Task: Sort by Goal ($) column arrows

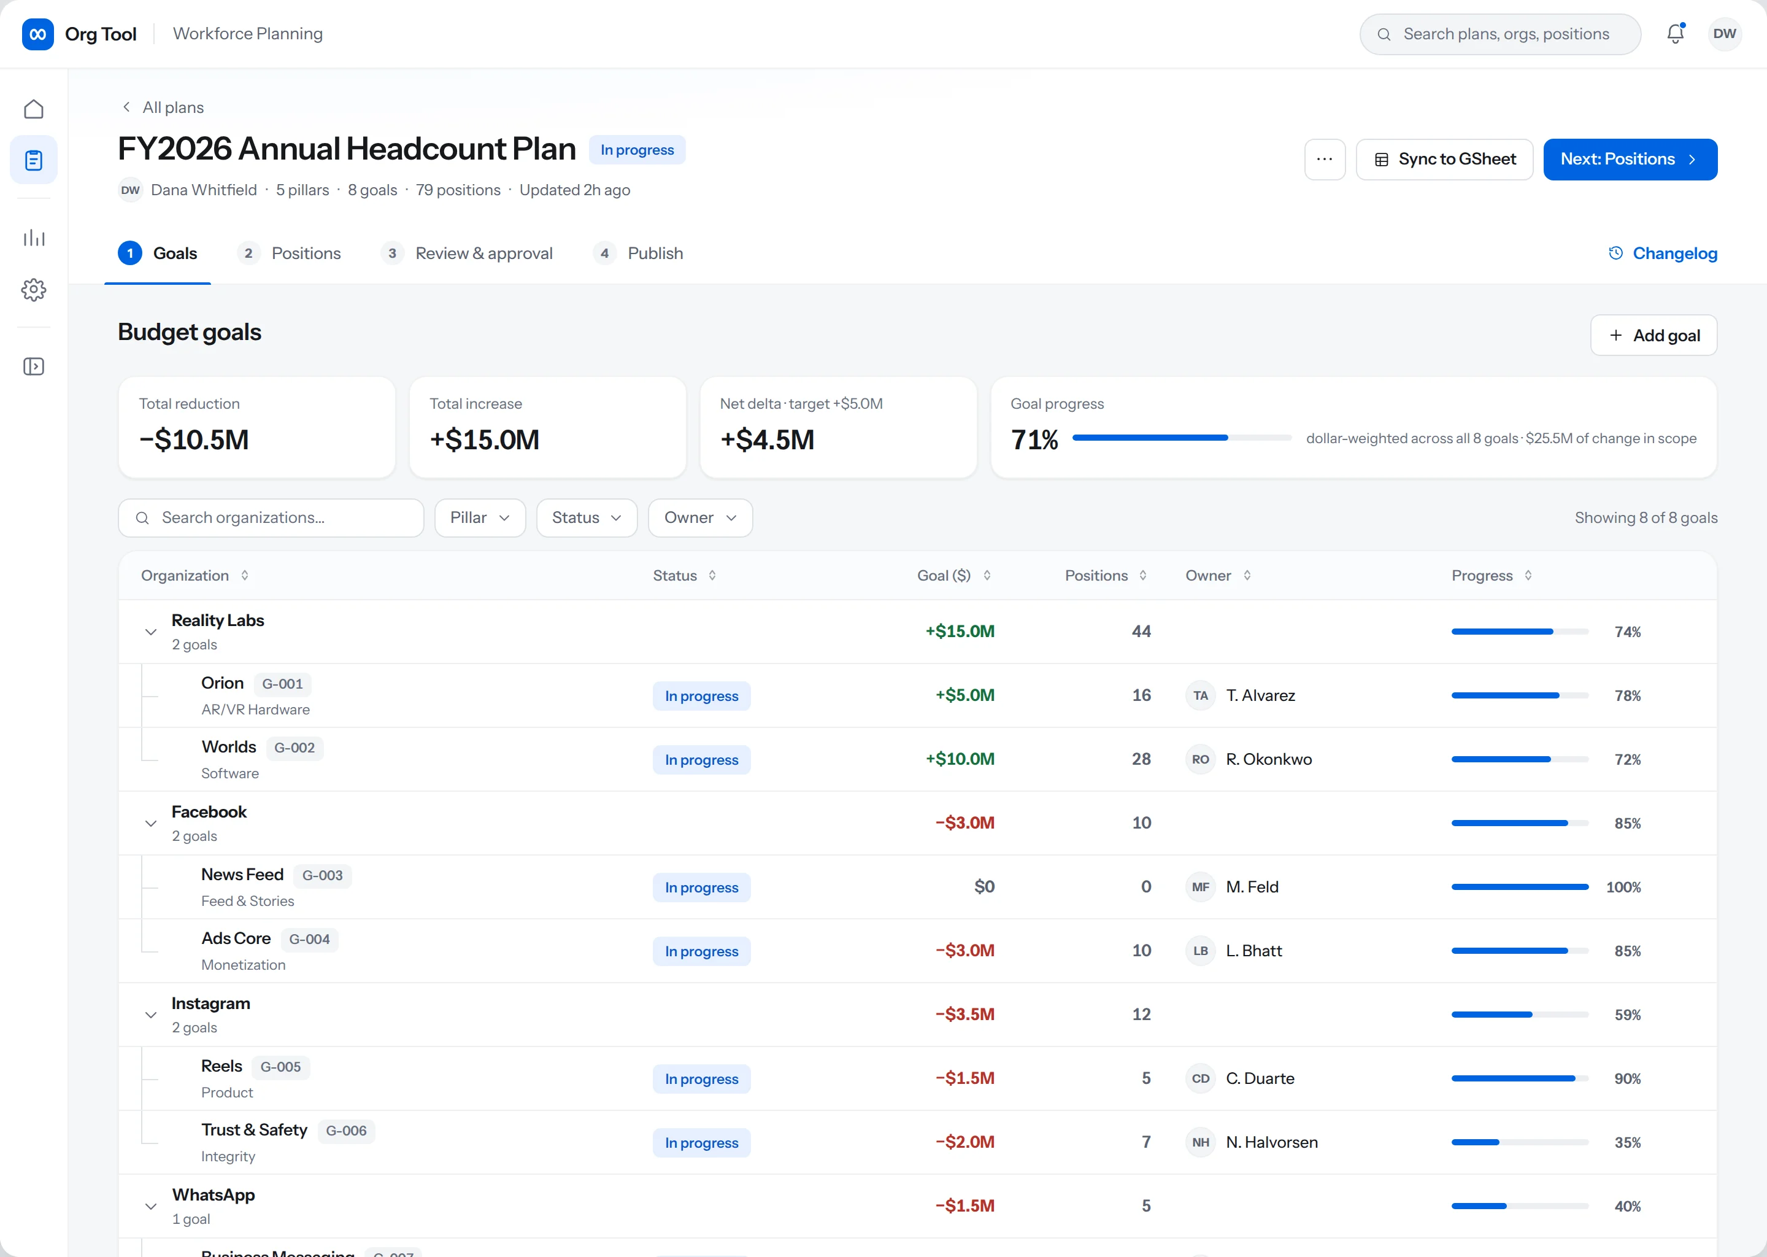Action: click(x=987, y=575)
